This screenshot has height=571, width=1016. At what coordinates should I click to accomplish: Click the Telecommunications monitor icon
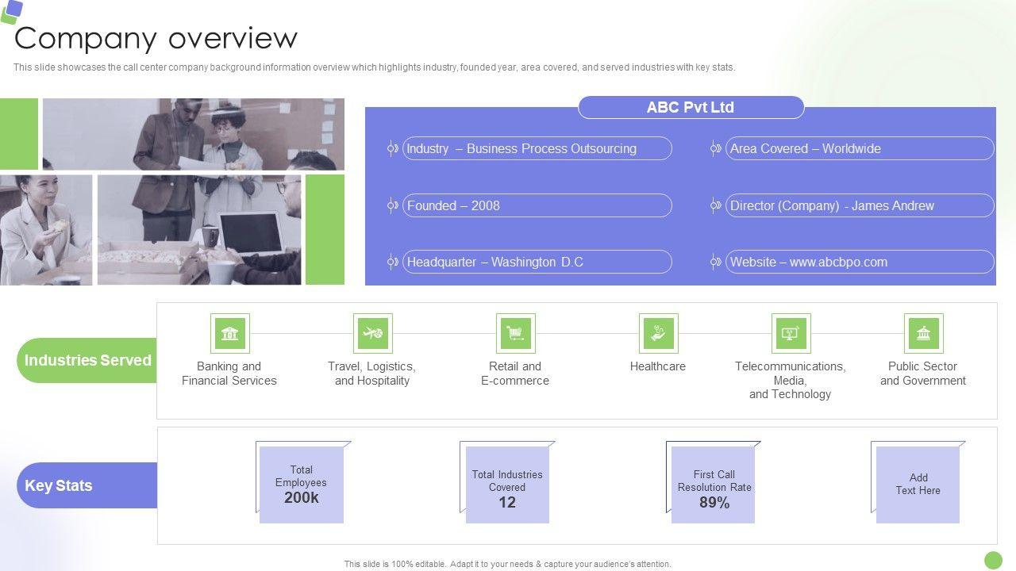[x=791, y=333]
